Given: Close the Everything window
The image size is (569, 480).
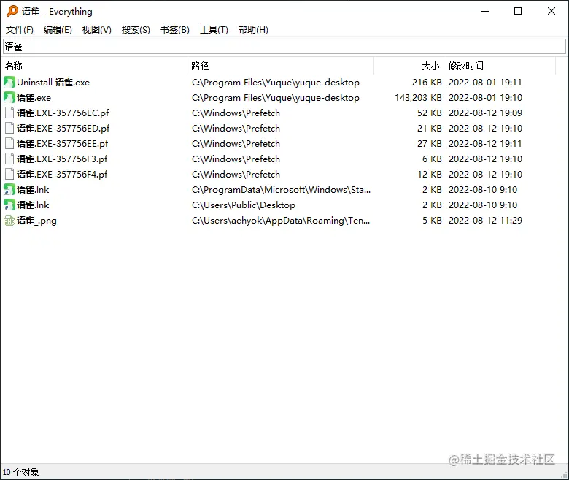Looking at the screenshot, I should pyautogui.click(x=551, y=11).
